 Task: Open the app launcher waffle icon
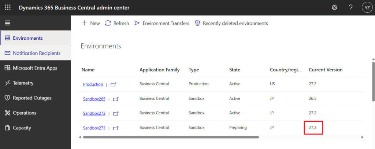tap(8, 7)
